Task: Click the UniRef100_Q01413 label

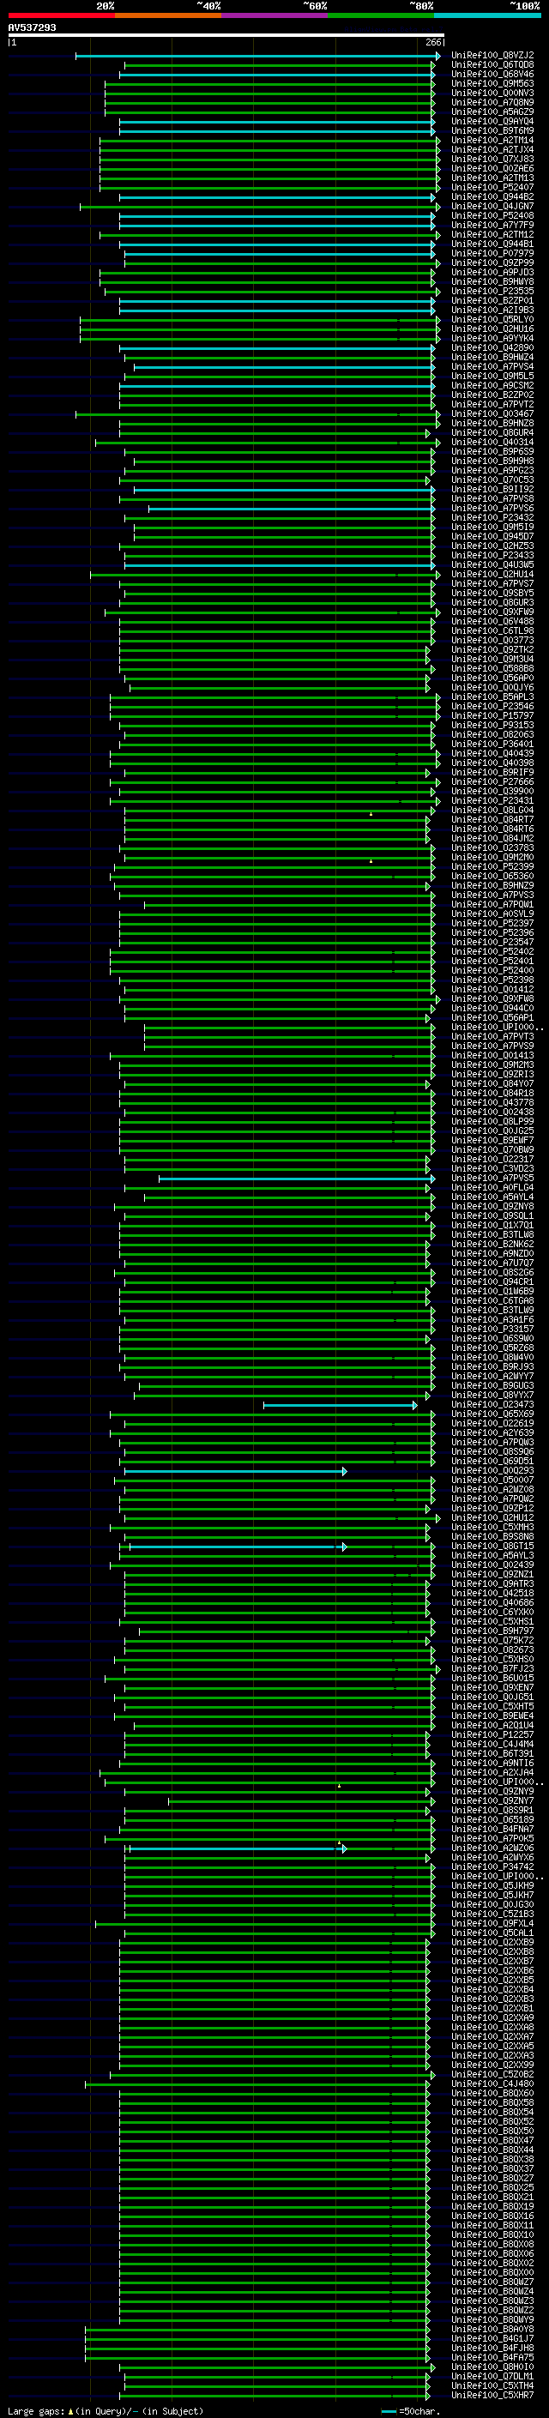Action: 492,1056
